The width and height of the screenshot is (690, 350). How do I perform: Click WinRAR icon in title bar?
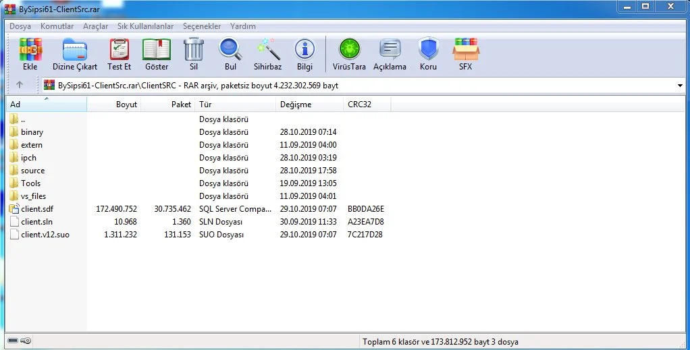click(10, 9)
